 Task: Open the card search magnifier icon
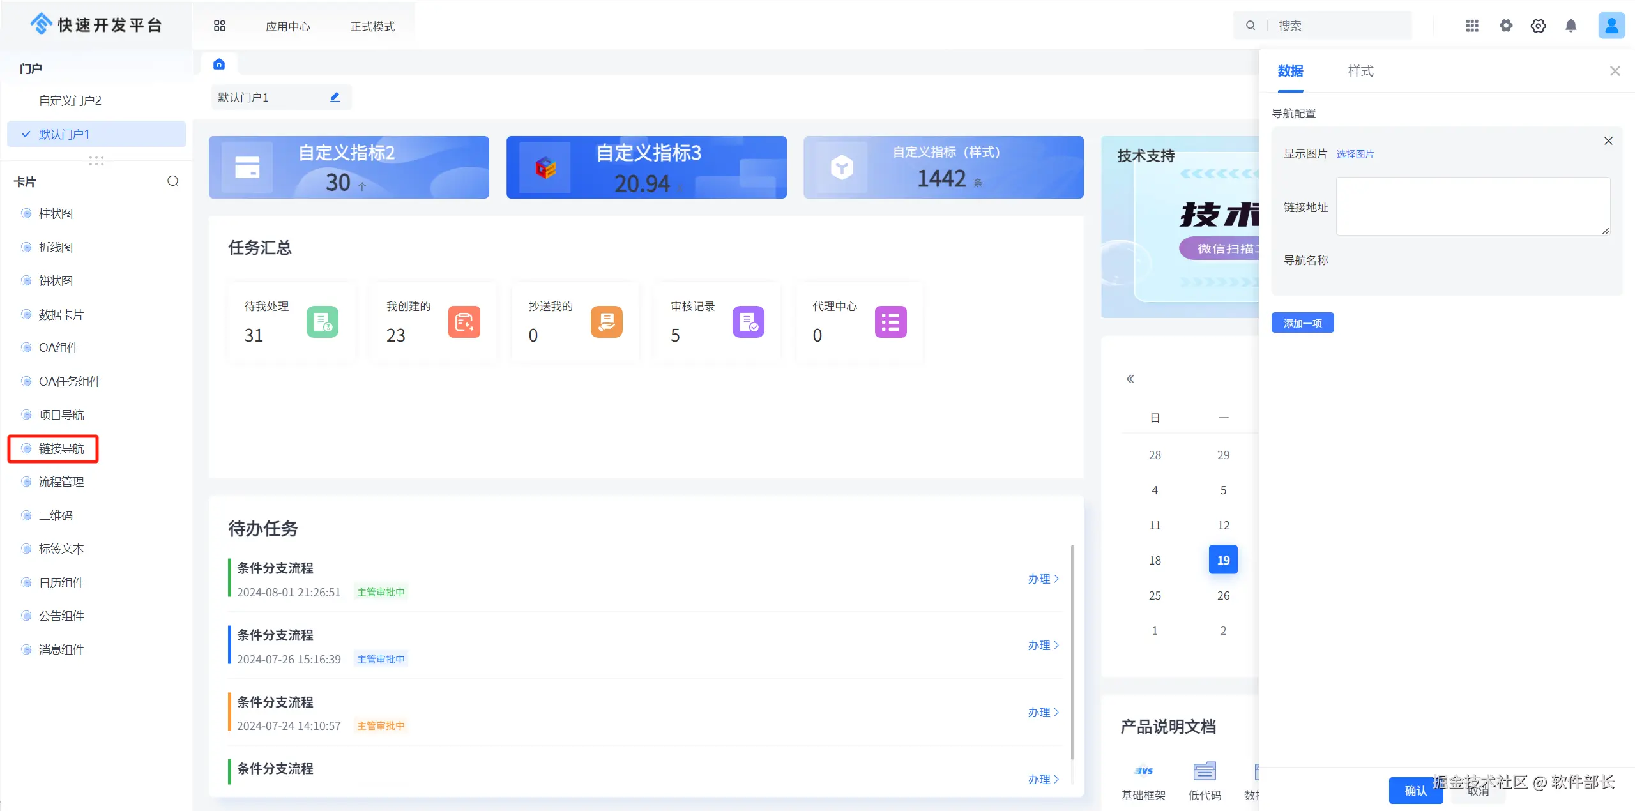173,181
